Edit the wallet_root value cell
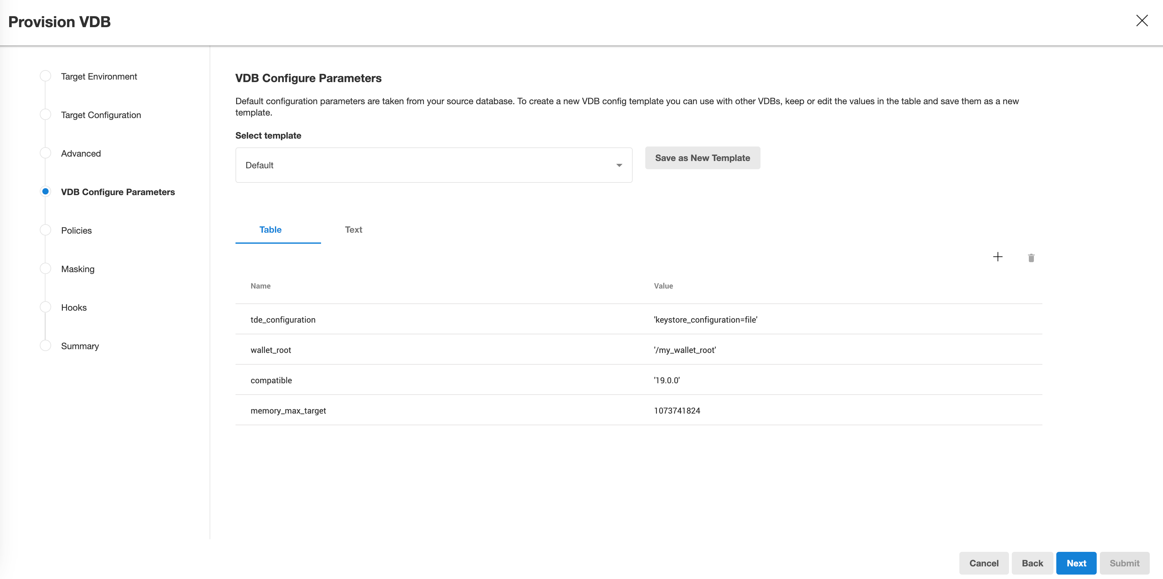Screen dimensions: 1163x579 coord(684,349)
